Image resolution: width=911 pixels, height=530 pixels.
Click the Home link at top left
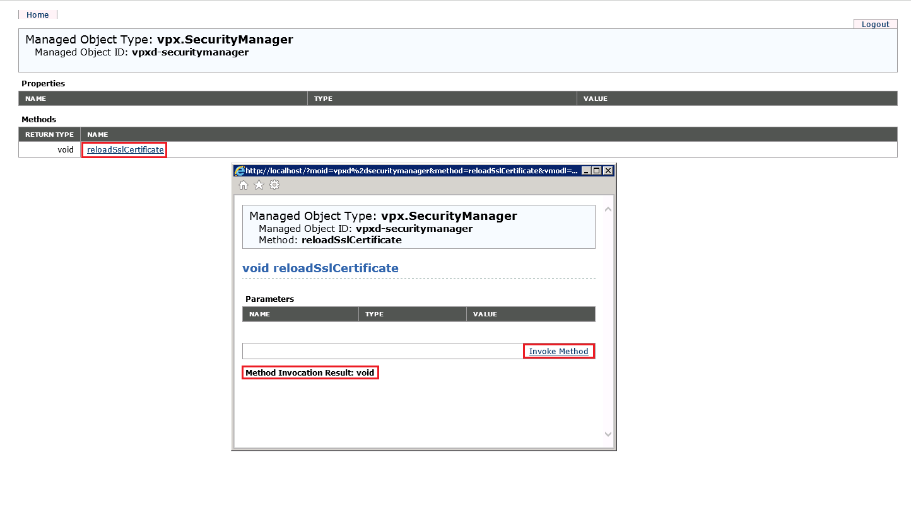(37, 15)
